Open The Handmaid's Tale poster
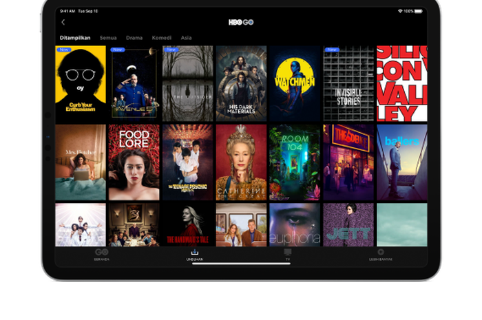 click(x=187, y=225)
